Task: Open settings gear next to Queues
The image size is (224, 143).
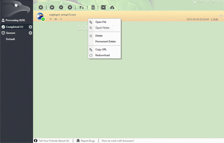Action: pos(31,33)
